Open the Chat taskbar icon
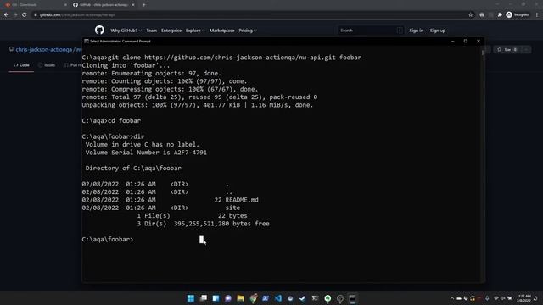 click(228, 298)
